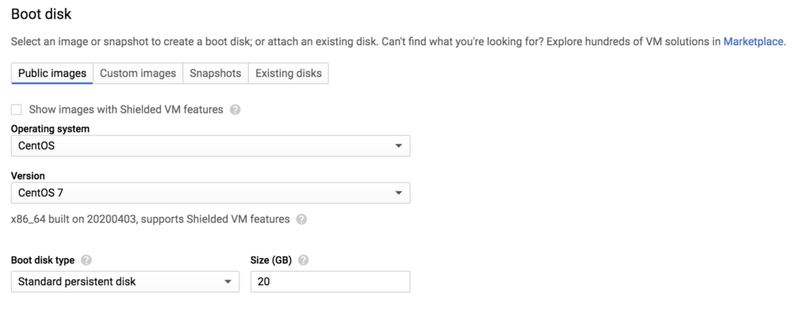Viewport: 812px width, 327px height.
Task: Switch to the Snapshots tab
Action: coord(215,74)
